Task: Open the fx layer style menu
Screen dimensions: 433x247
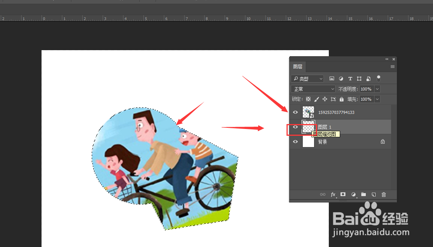Action: click(x=333, y=195)
